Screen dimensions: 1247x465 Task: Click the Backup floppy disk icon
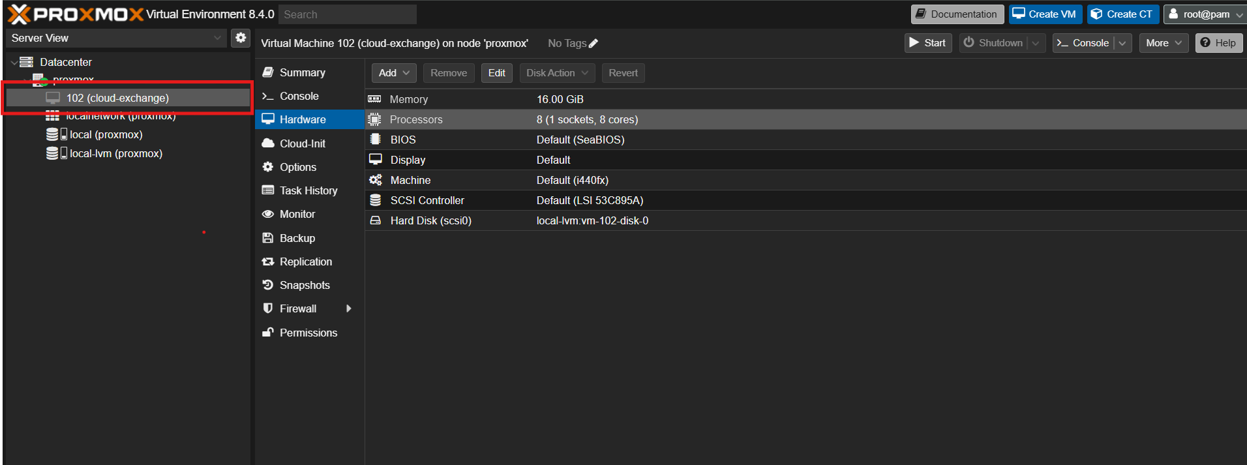[267, 238]
